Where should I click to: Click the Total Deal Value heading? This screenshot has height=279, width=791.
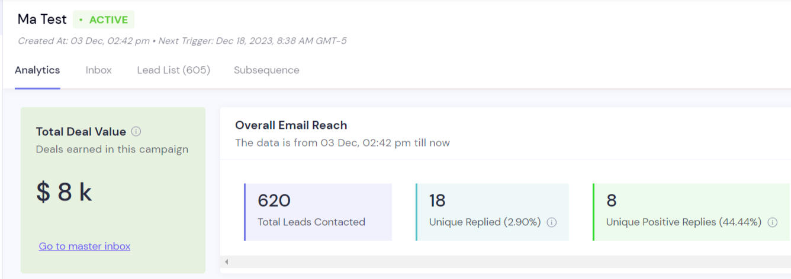[81, 131]
